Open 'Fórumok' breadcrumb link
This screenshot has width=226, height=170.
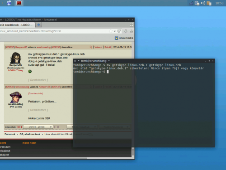click(x=10, y=134)
